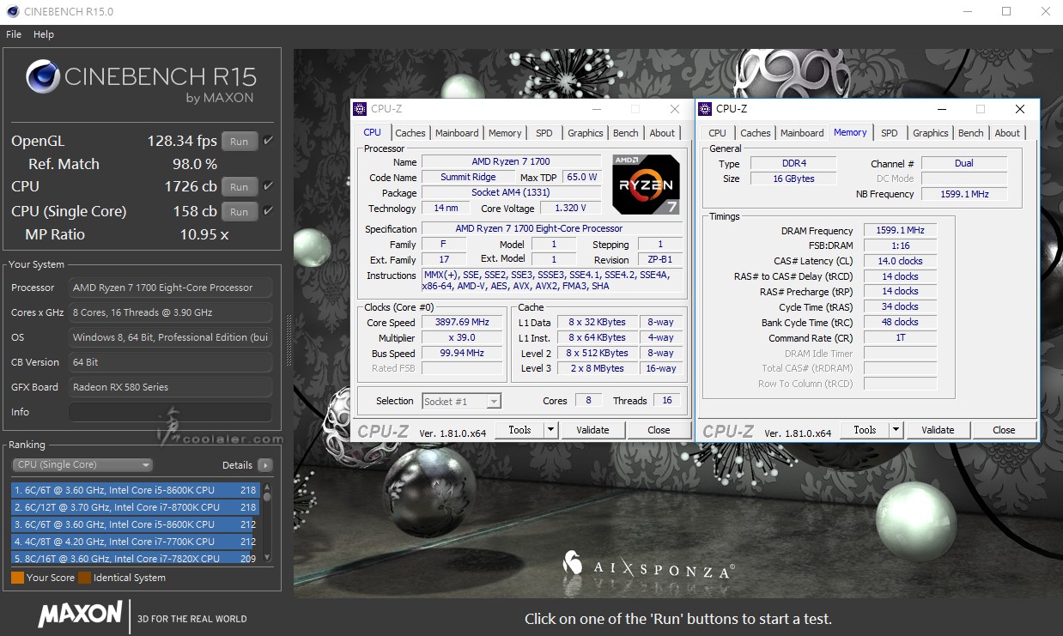Viewport: 1063px width, 636px height.
Task: Click the processor Name field showing AMD Ryzen 7 1700
Action: [511, 161]
